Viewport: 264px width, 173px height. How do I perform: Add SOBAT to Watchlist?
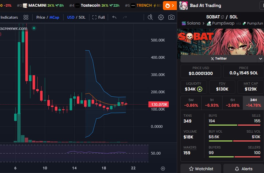click(201, 169)
